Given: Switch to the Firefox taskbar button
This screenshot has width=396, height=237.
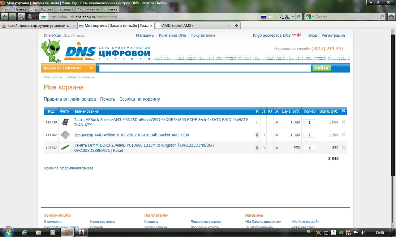Looking at the screenshot, I should point(67,232).
